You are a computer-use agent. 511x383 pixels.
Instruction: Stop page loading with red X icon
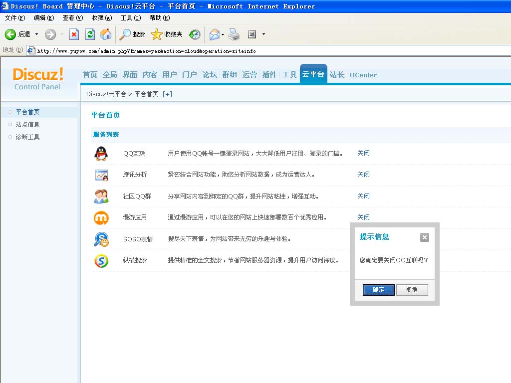74,34
